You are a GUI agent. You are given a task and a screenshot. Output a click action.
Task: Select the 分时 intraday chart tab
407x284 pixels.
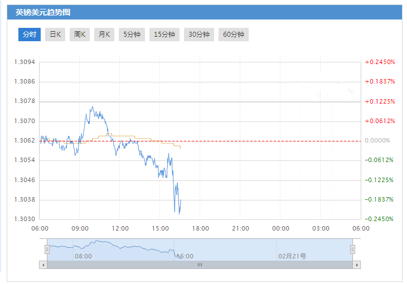(29, 35)
